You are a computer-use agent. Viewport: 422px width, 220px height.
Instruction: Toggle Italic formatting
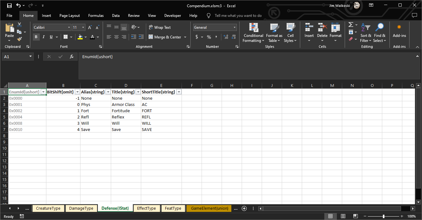(43, 37)
